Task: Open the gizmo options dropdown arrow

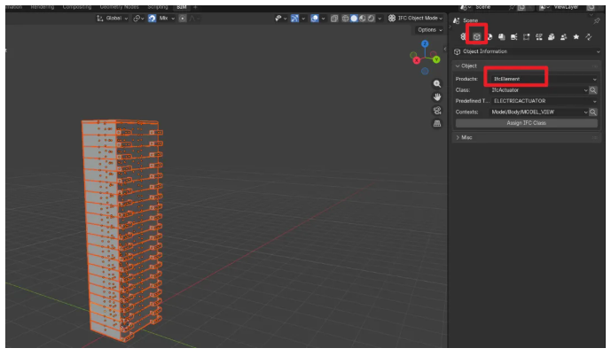Action: (x=303, y=19)
